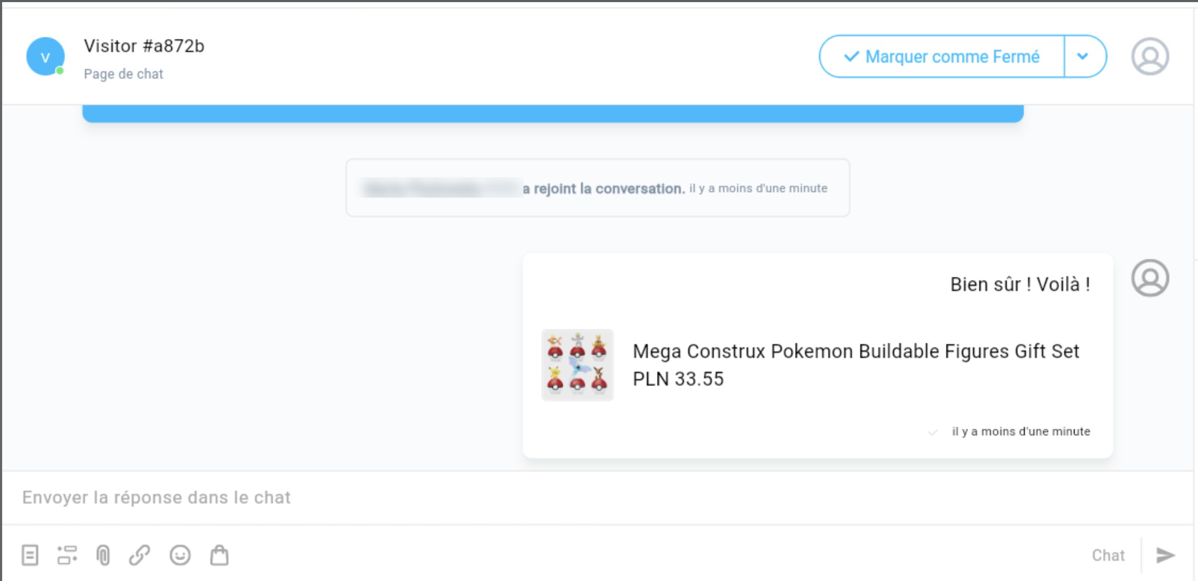
Task: Click the visitor avatar with letter V
Action: pos(46,56)
